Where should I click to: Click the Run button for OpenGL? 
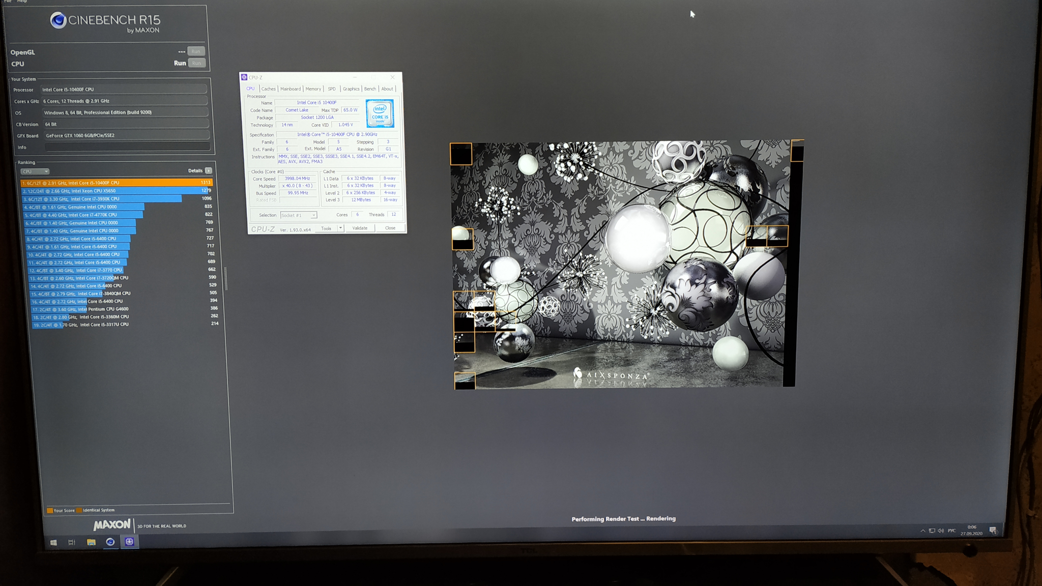pyautogui.click(x=196, y=51)
